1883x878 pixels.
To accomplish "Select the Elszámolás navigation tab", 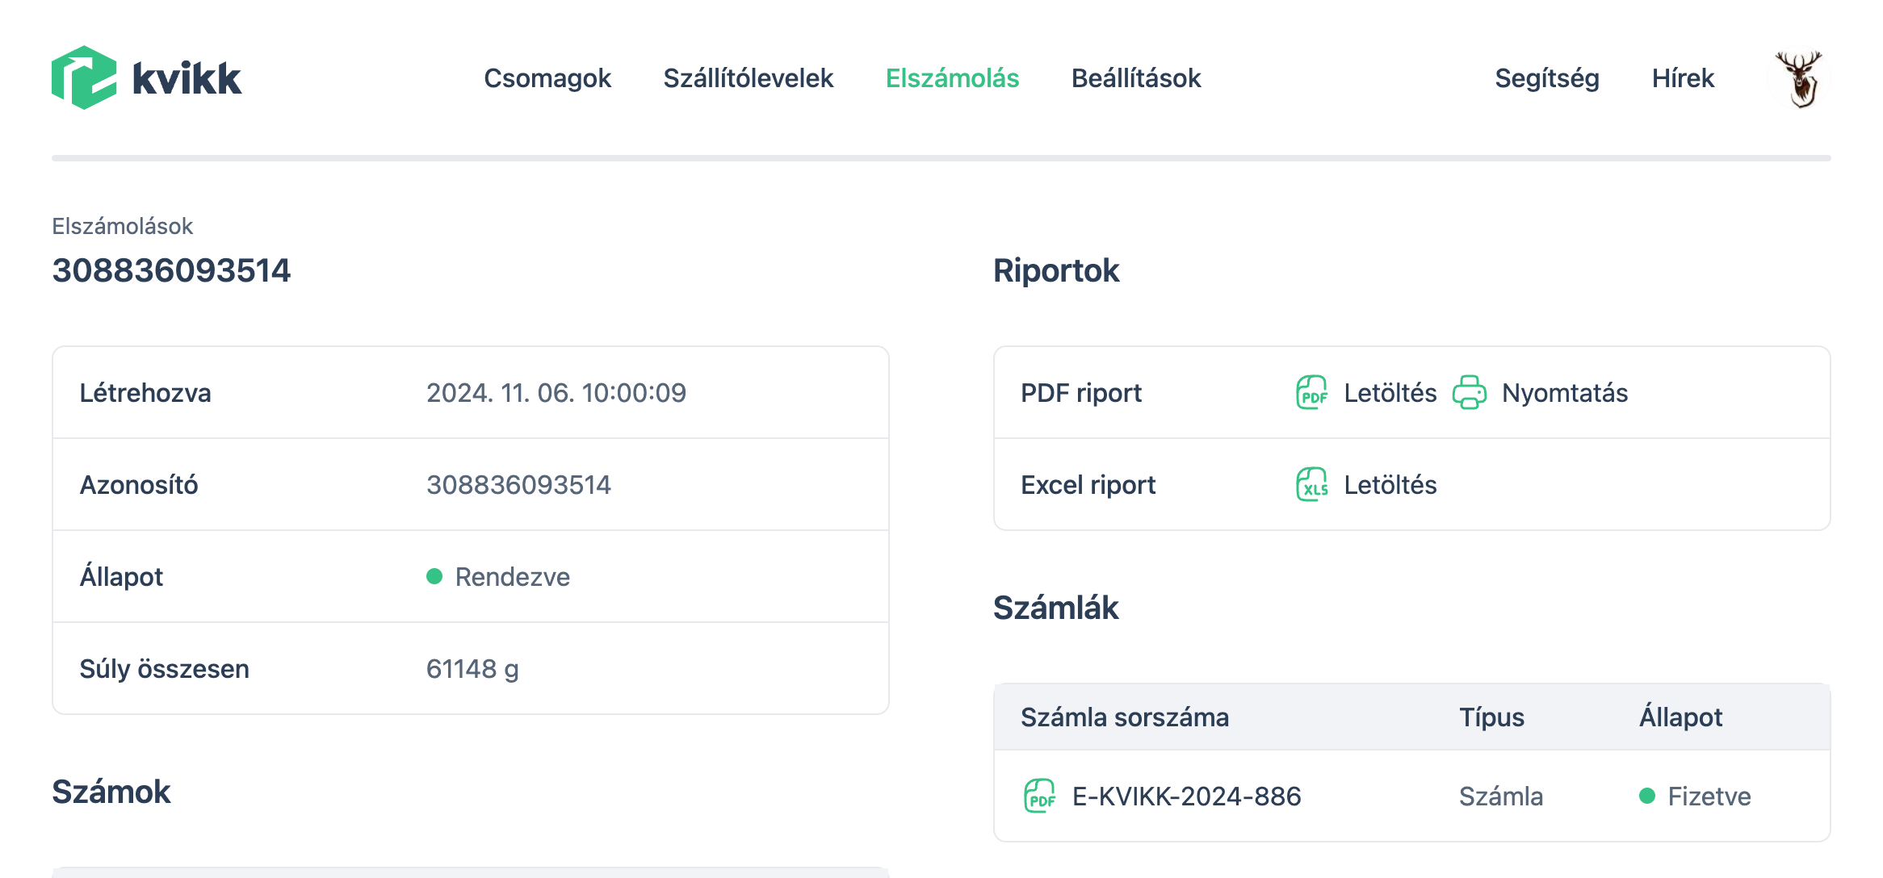I will click(952, 78).
